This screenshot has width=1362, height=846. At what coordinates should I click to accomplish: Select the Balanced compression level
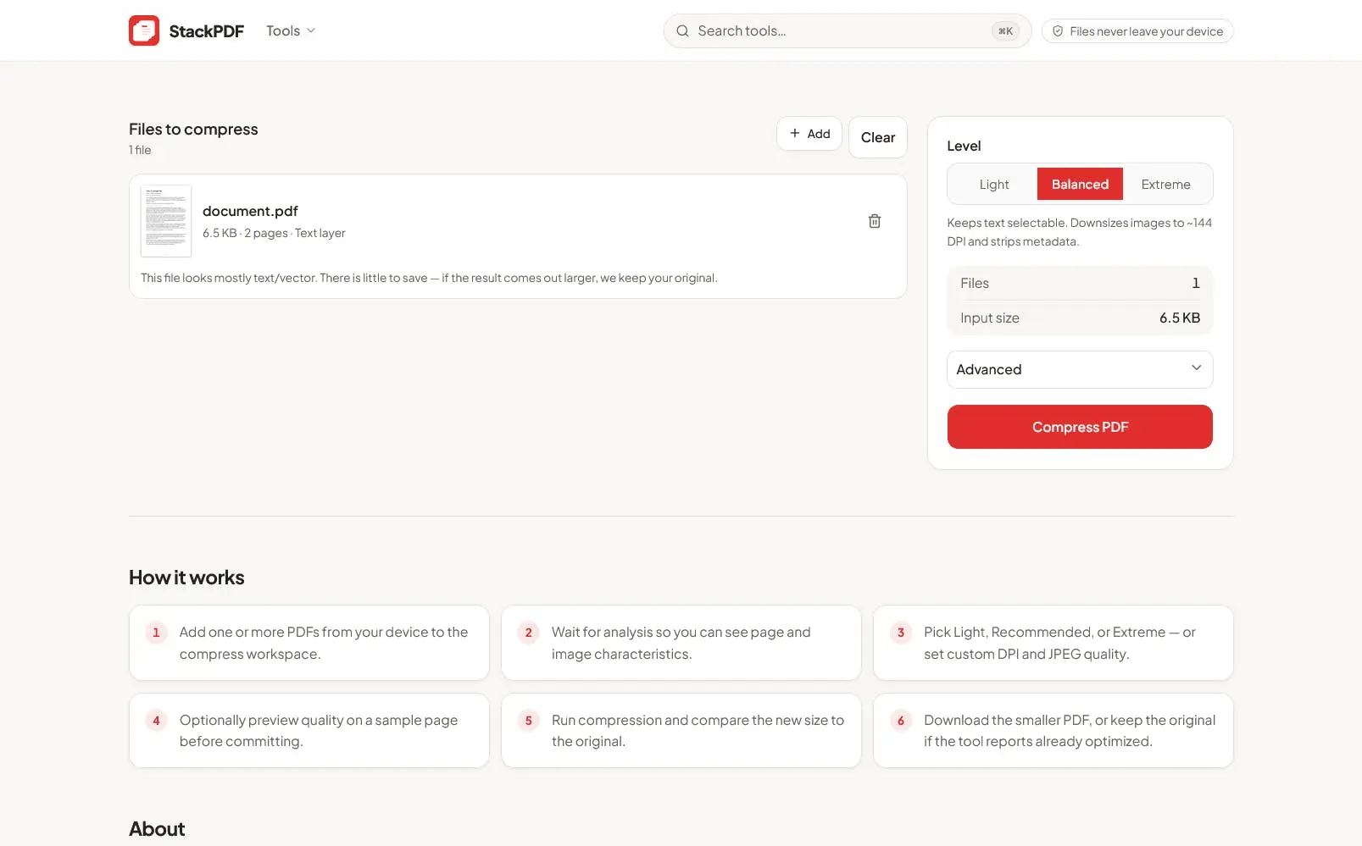click(x=1080, y=184)
